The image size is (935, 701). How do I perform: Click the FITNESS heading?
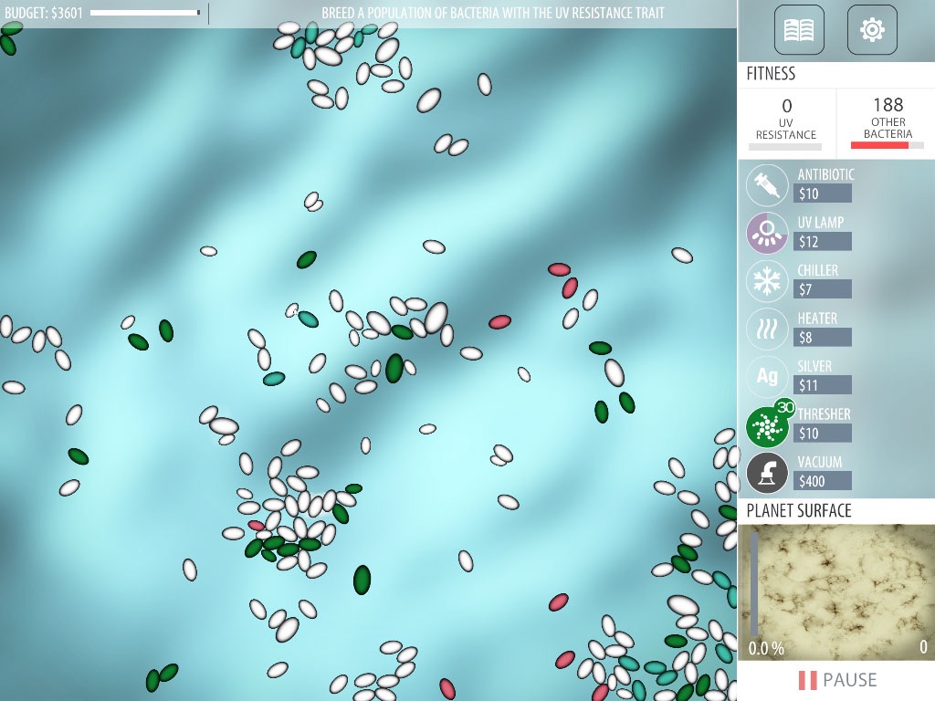[x=771, y=74]
